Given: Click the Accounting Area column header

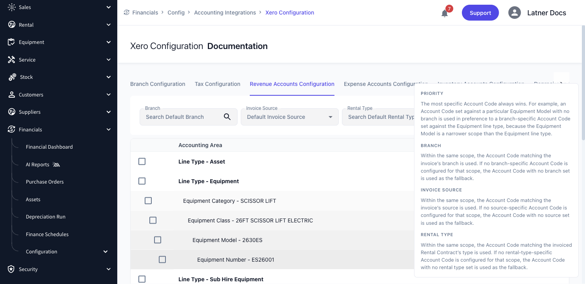Looking at the screenshot, I should coord(200,145).
